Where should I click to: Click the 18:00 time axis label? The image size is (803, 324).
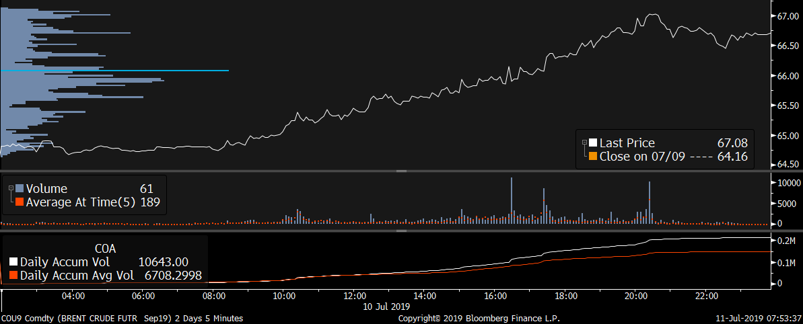coord(566,295)
